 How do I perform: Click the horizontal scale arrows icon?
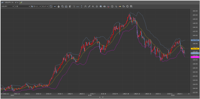coord(78,6)
